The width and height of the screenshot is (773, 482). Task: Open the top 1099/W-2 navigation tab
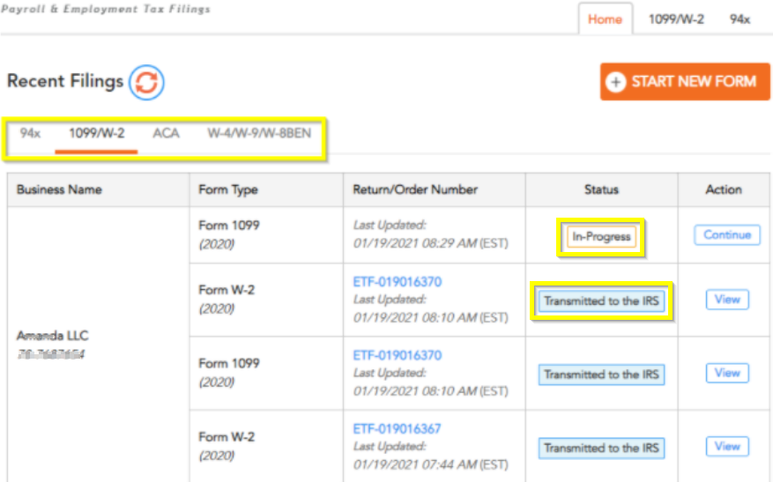coord(676,19)
